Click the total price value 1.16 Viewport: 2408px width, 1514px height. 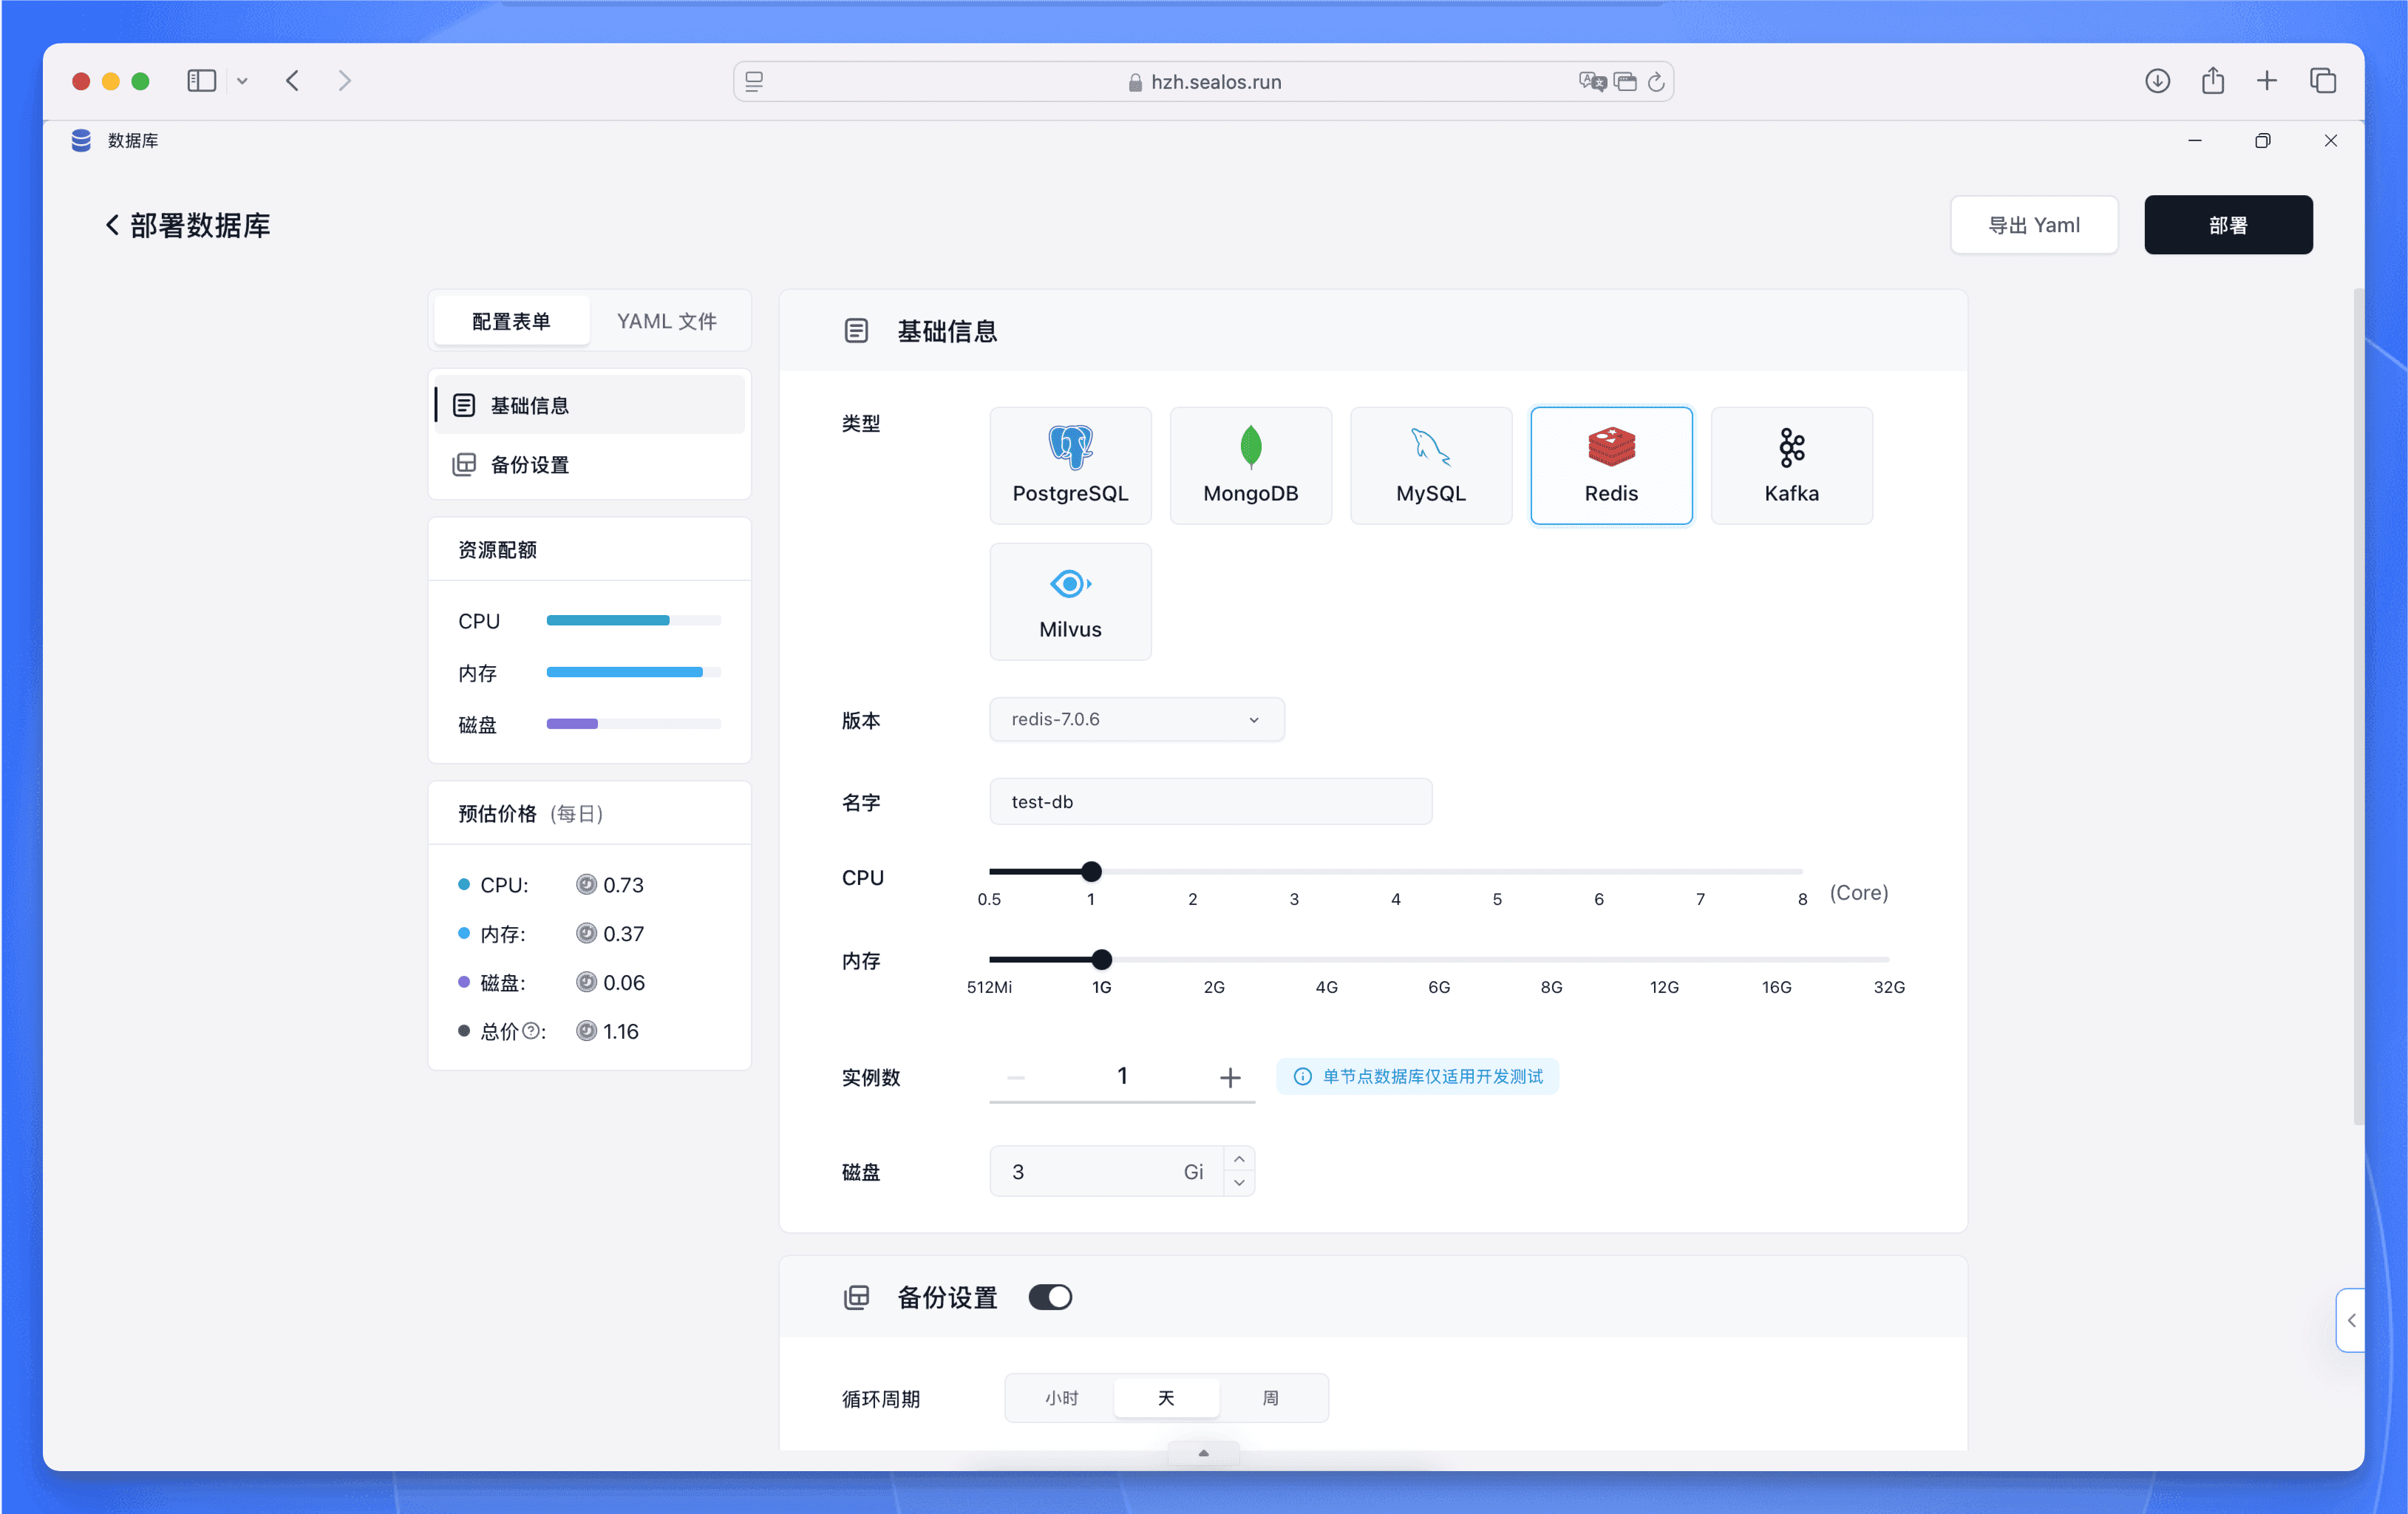(620, 1031)
